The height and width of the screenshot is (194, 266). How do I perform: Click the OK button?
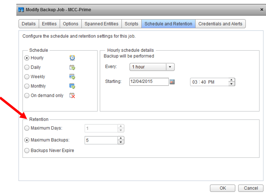click(x=223, y=188)
